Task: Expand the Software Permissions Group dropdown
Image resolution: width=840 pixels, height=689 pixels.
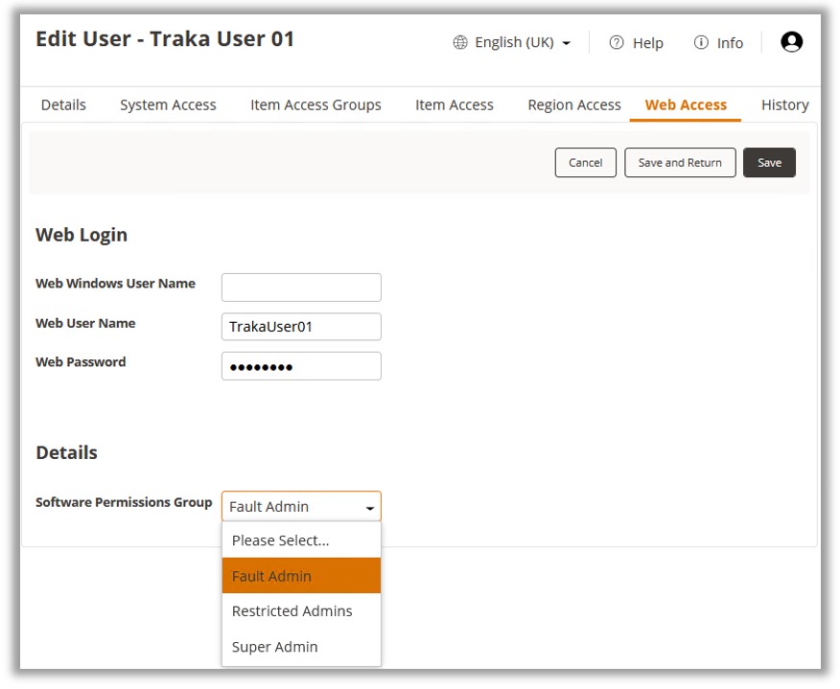Action: pos(301,507)
